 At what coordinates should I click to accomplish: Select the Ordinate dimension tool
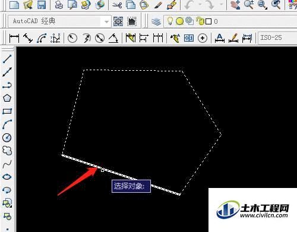click(55, 38)
